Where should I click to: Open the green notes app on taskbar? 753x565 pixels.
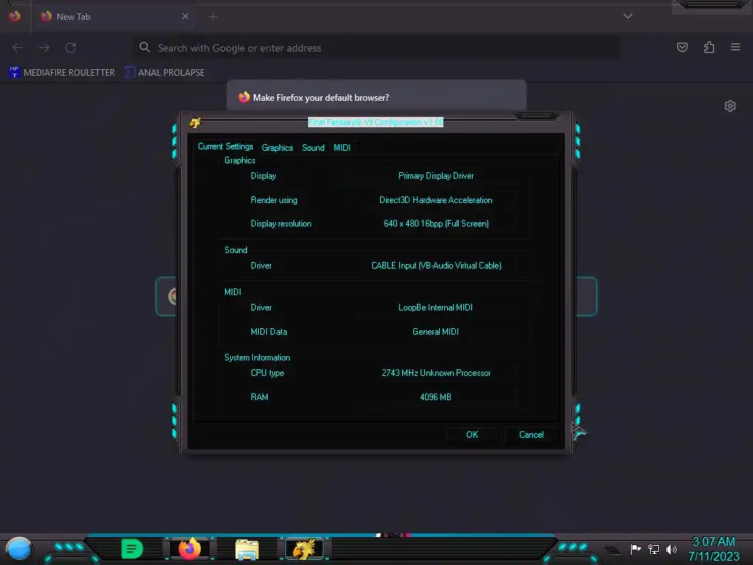pos(132,549)
